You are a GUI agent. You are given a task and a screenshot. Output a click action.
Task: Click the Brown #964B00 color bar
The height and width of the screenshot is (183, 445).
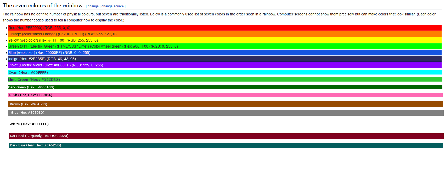coord(226,104)
